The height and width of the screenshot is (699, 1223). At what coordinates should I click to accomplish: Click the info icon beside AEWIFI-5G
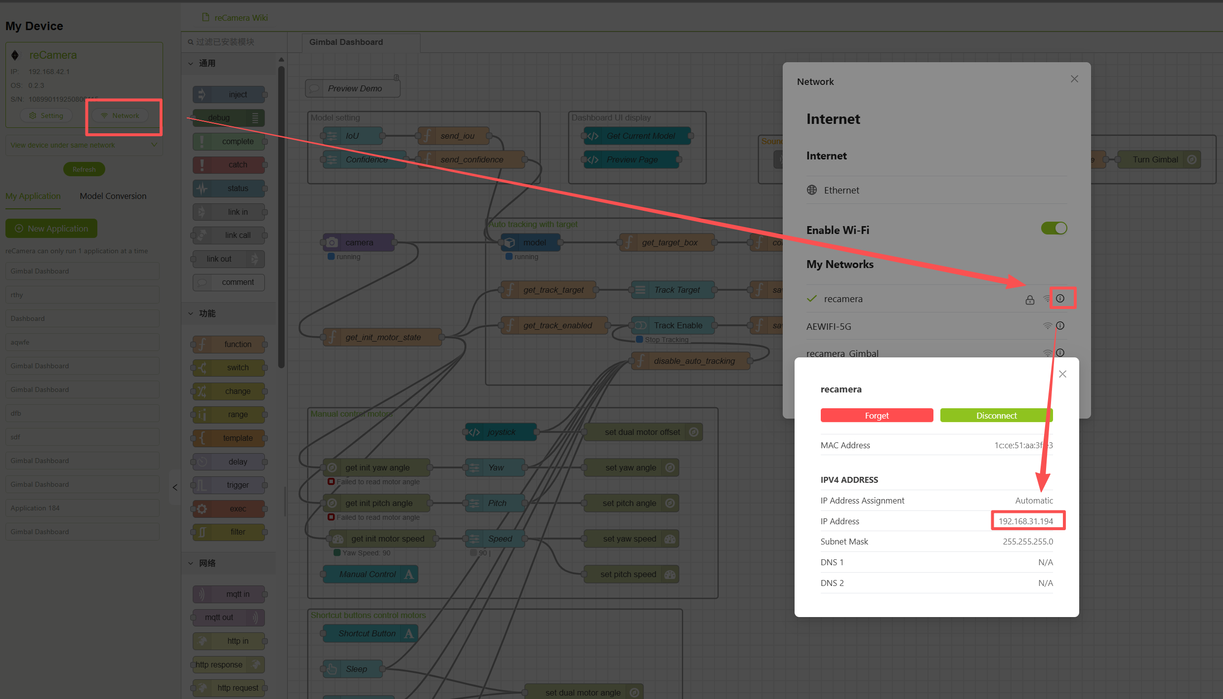click(1060, 326)
